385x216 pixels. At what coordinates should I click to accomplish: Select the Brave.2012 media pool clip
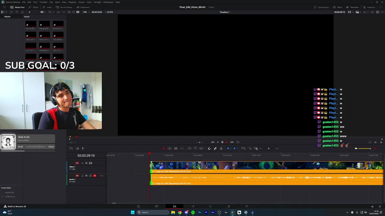pos(58,25)
